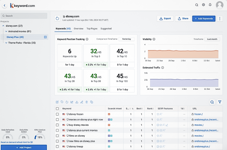The width and height of the screenshot is (227, 150).
Task: Open the Timeframe Last month dropdown
Action: tap(212, 39)
